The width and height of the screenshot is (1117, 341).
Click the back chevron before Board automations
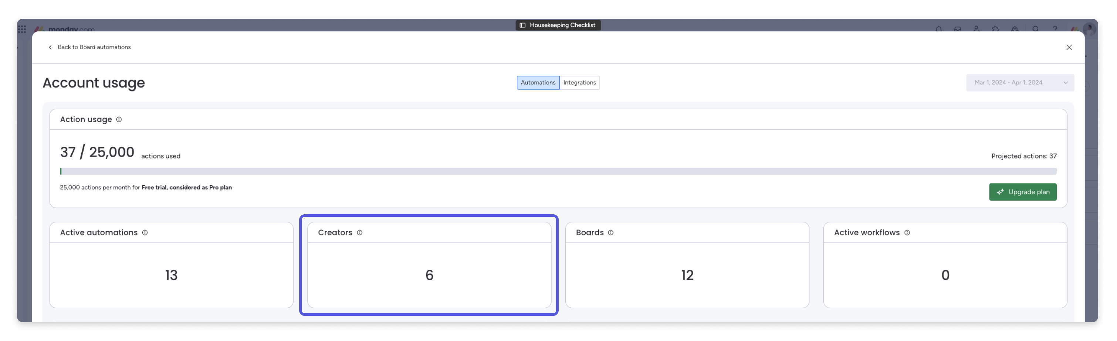[x=50, y=47]
